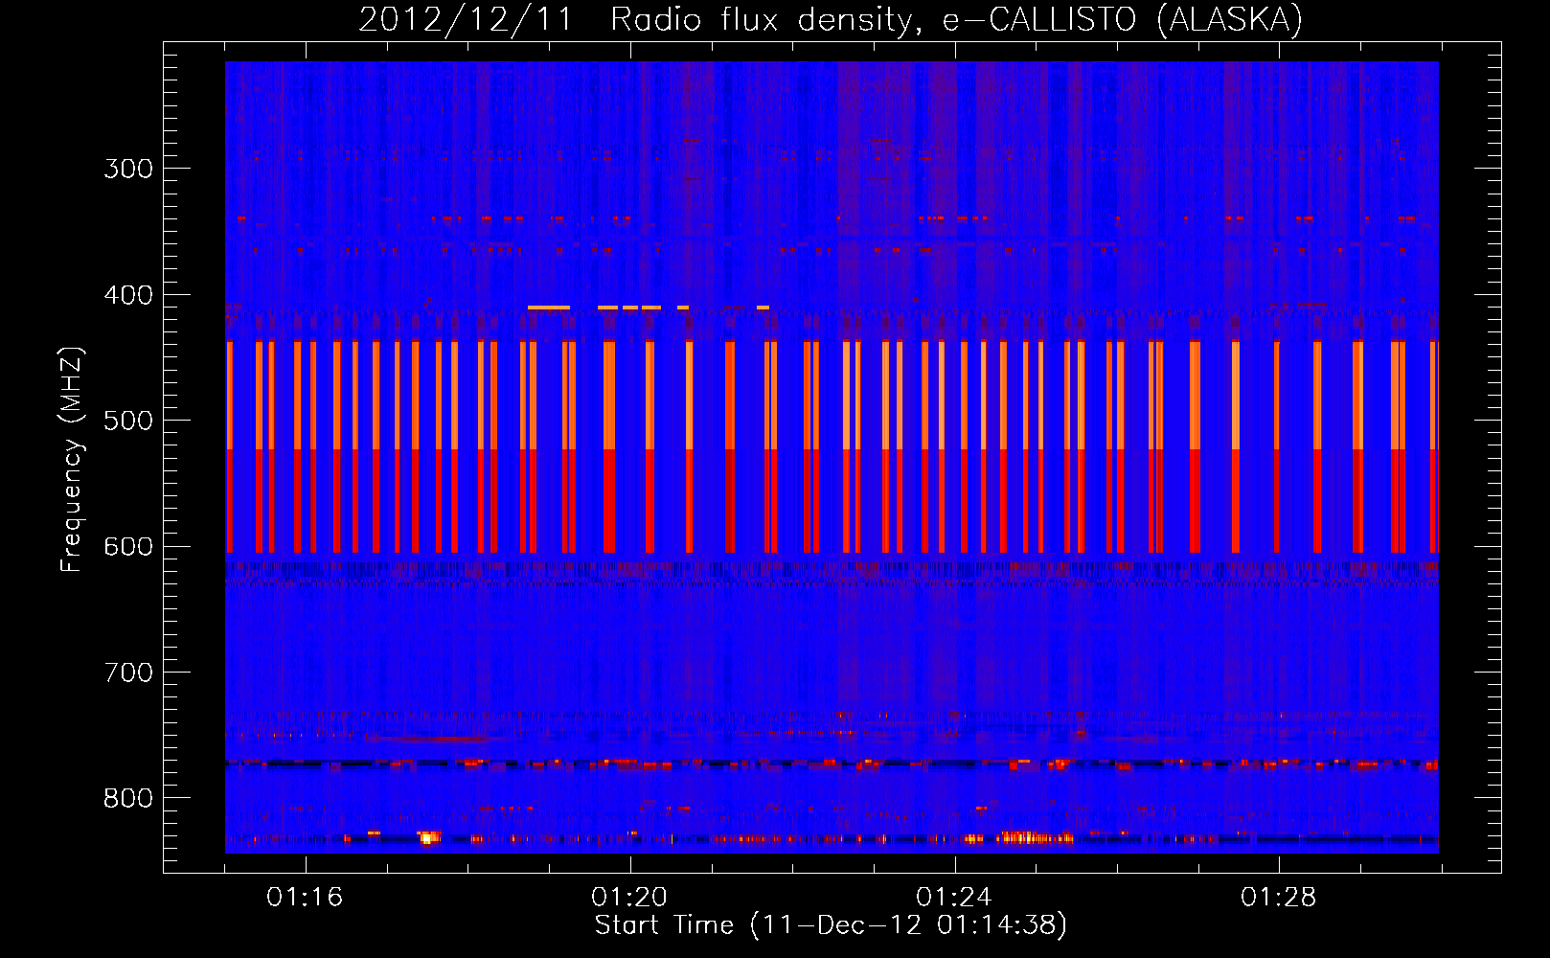Click the 01:16 time tick label
The width and height of the screenshot is (1550, 958).
[305, 897]
